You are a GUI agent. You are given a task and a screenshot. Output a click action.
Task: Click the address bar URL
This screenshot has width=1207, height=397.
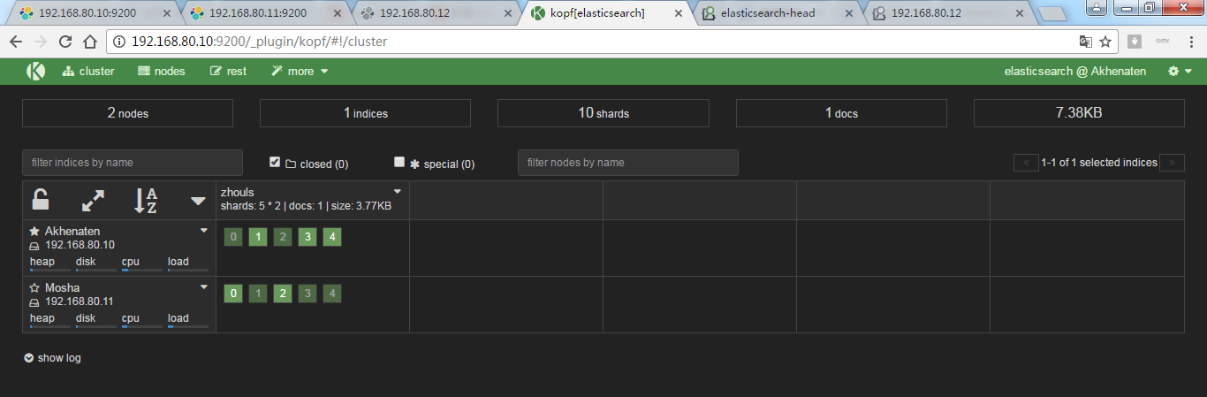[x=259, y=42]
